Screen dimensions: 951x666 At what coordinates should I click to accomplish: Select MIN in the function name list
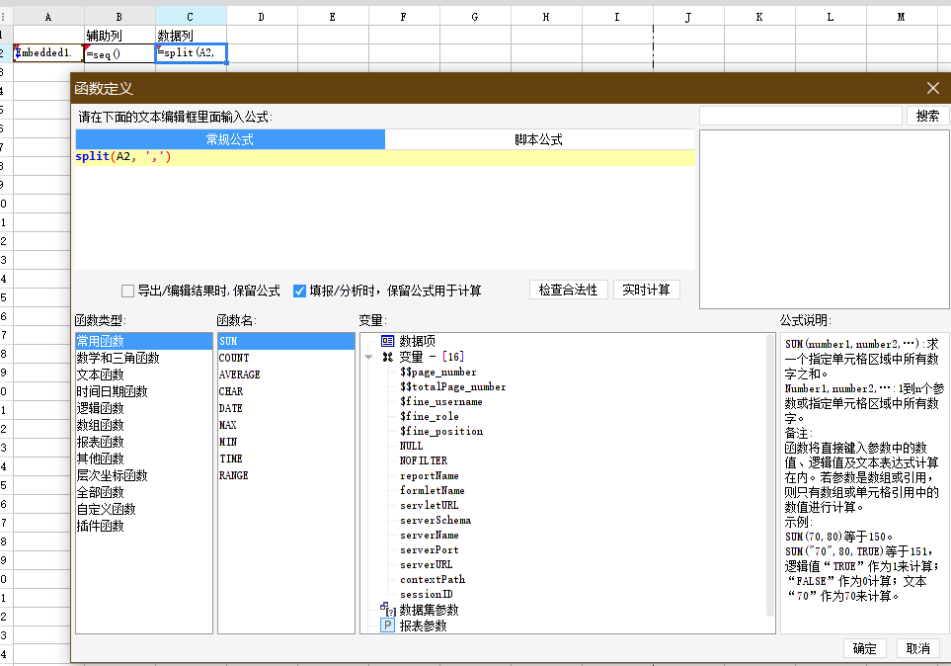tap(286, 442)
